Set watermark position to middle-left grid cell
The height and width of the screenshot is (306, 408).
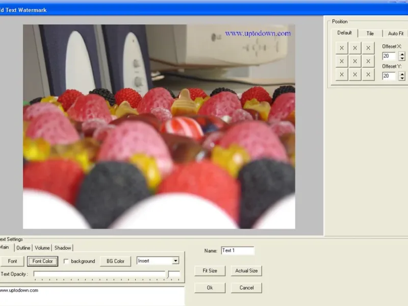tap(342, 61)
